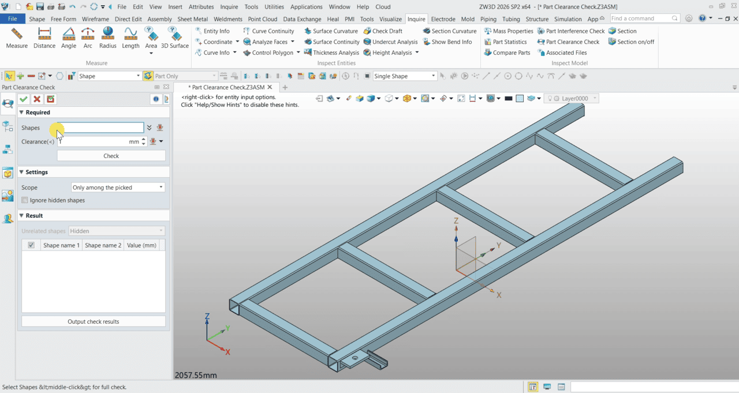This screenshot has width=739, height=393.
Task: Select the Length measure tool
Action: (130, 38)
